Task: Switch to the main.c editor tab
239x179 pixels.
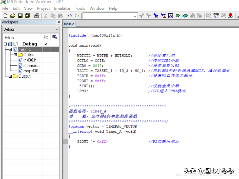Action: [69, 24]
